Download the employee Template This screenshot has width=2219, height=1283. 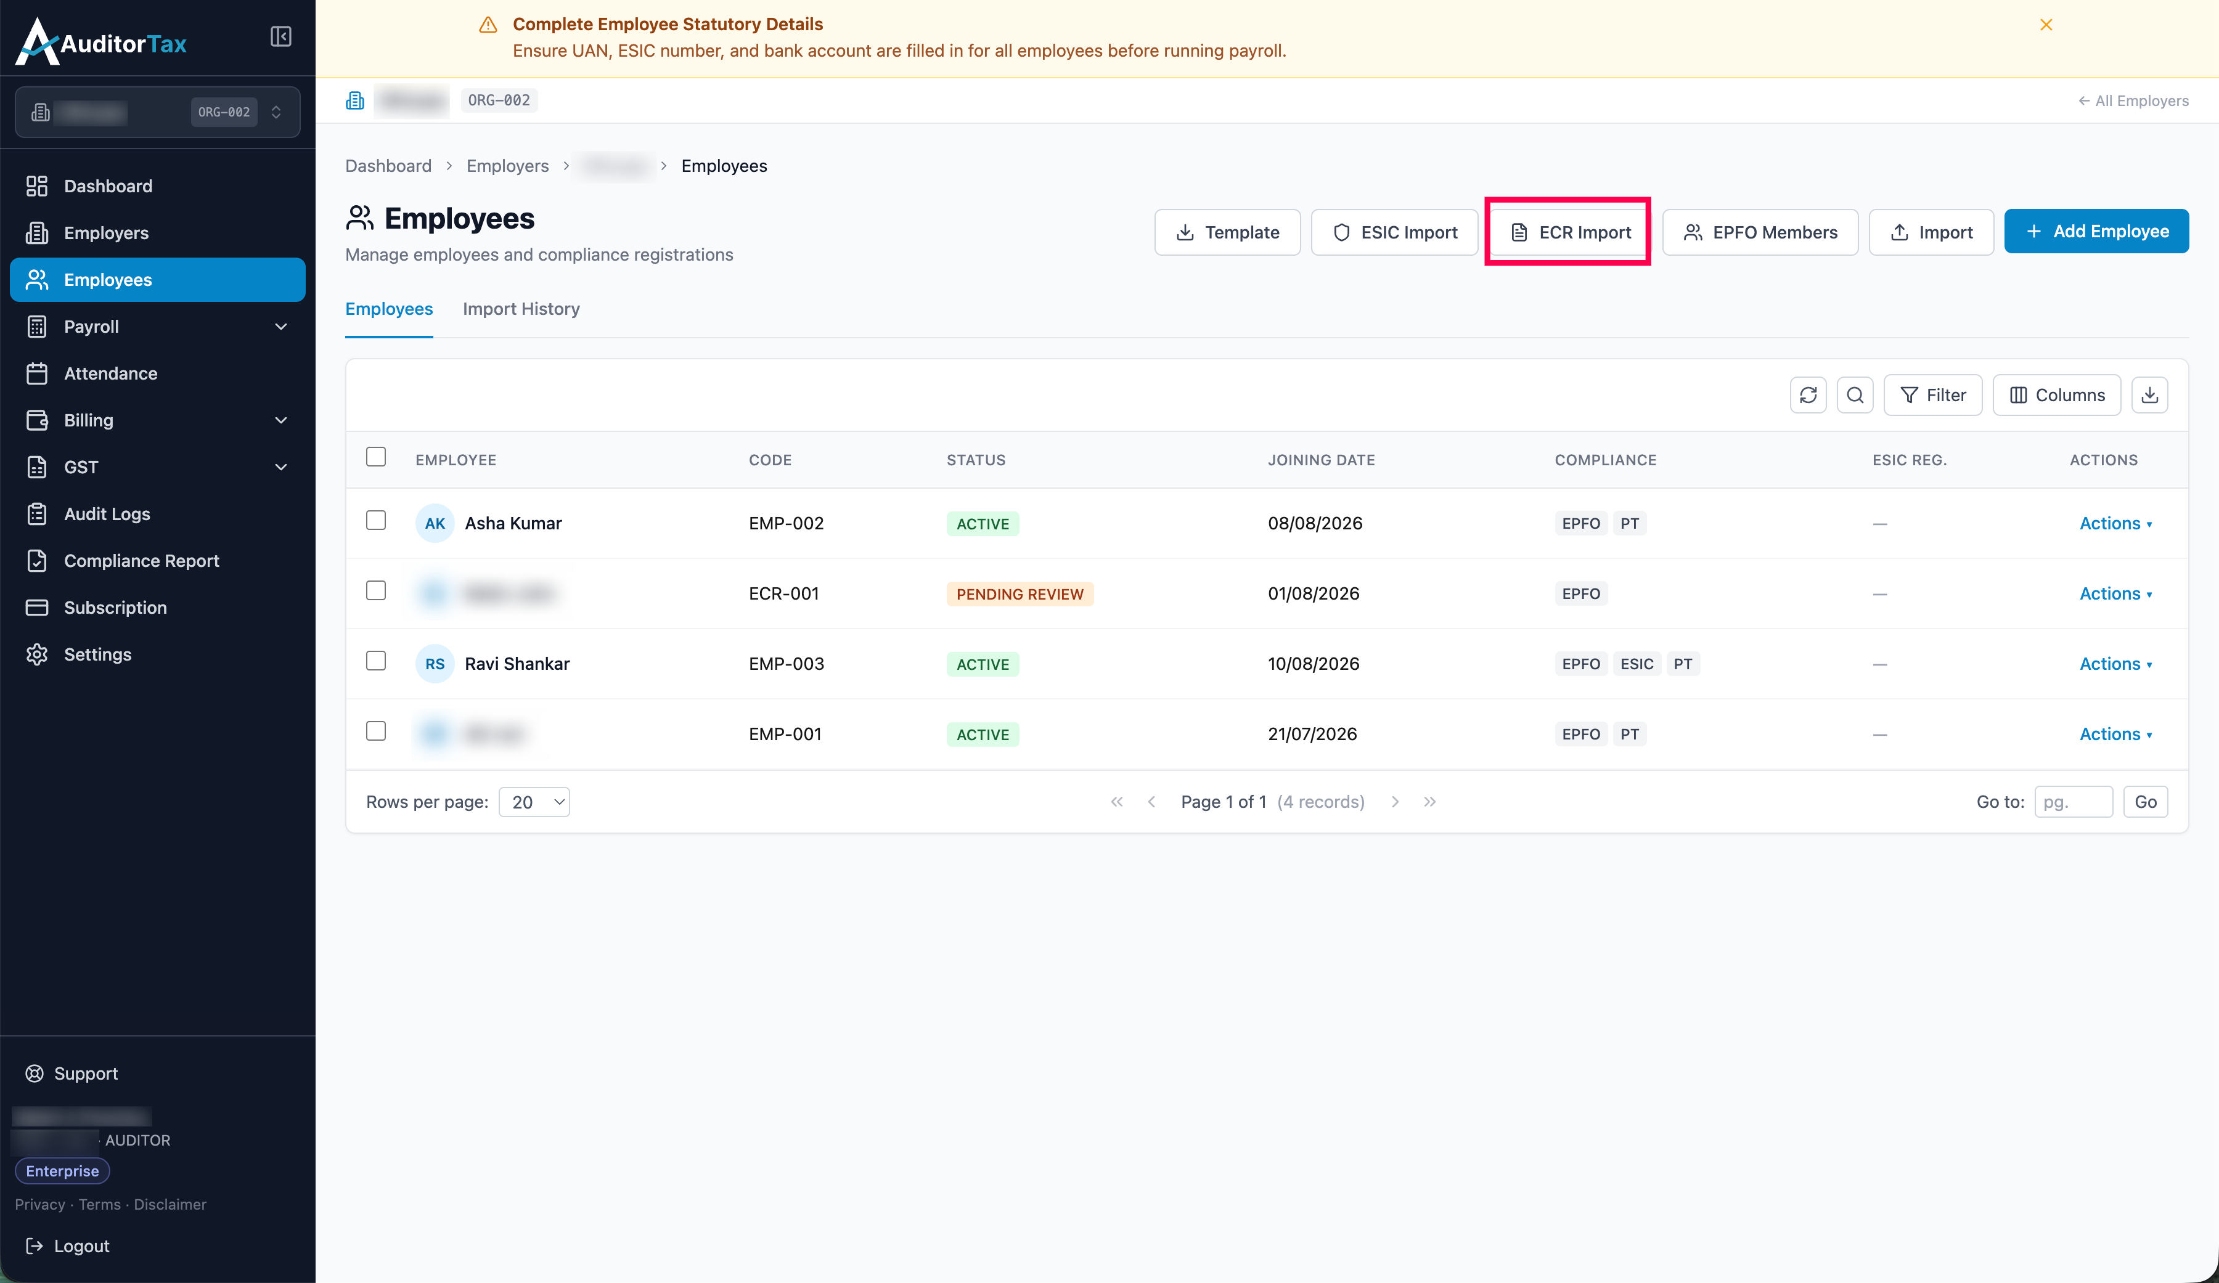click(1227, 232)
